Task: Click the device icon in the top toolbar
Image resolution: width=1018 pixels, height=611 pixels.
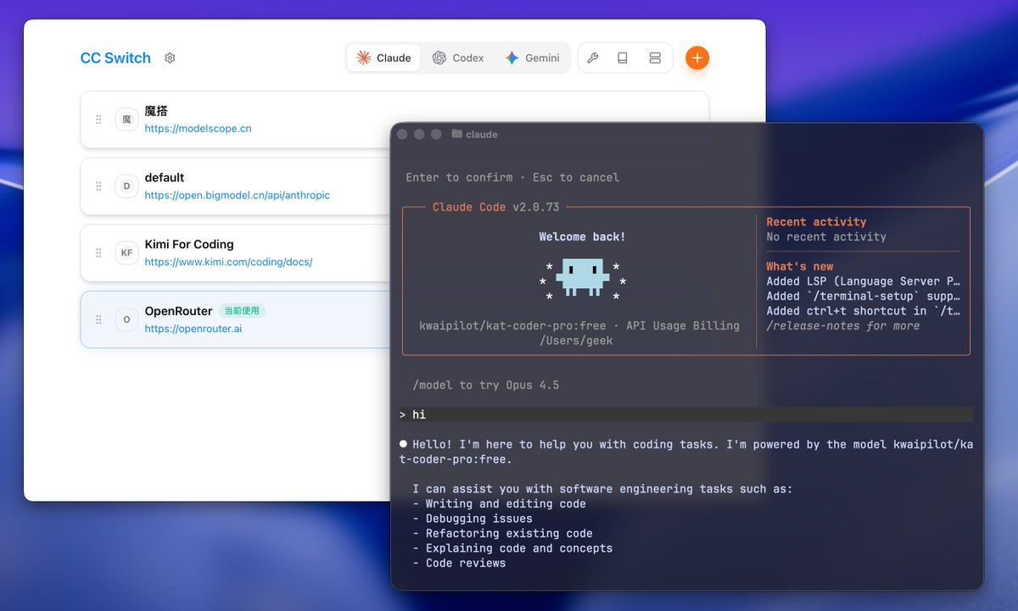Action: tap(624, 58)
